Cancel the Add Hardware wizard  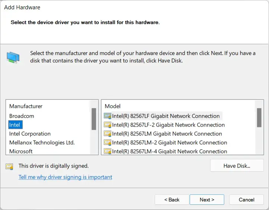coord(246,200)
